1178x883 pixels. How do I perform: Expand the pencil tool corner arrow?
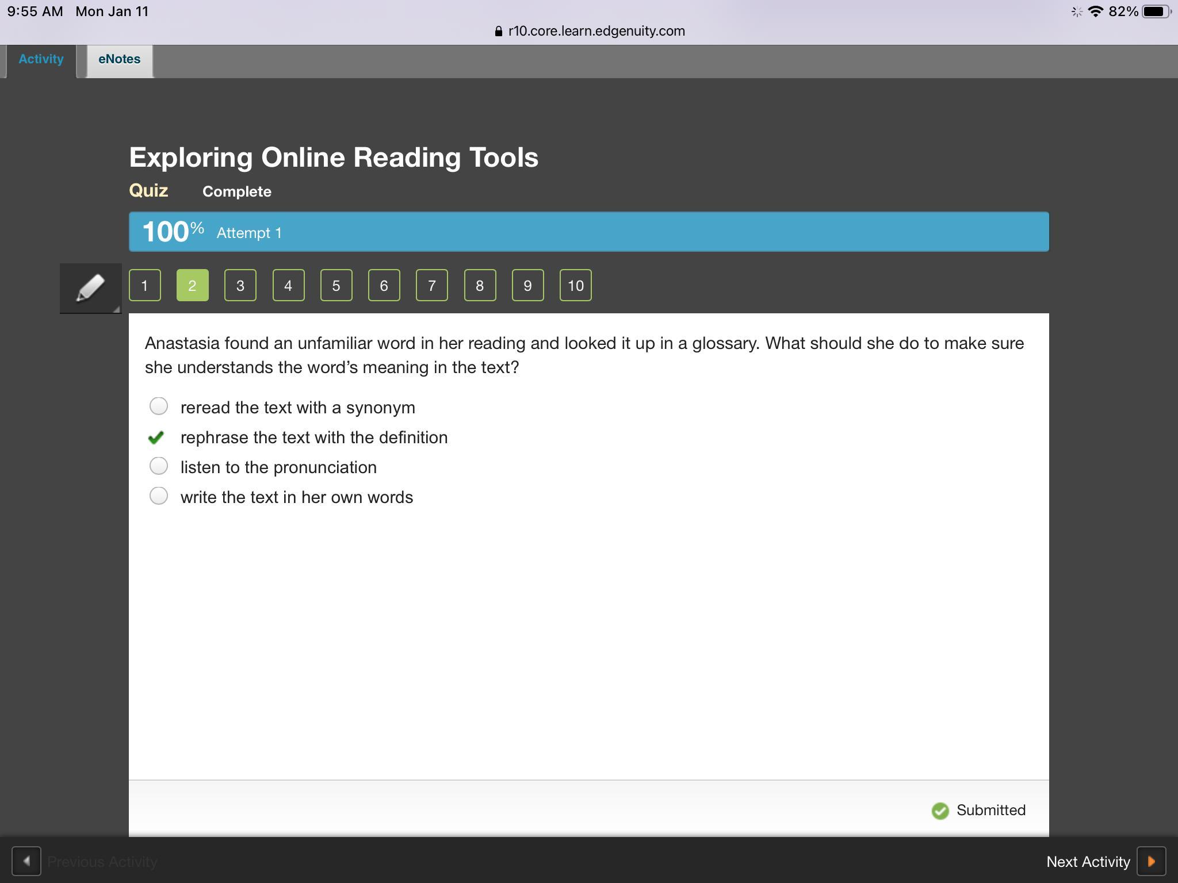click(117, 309)
